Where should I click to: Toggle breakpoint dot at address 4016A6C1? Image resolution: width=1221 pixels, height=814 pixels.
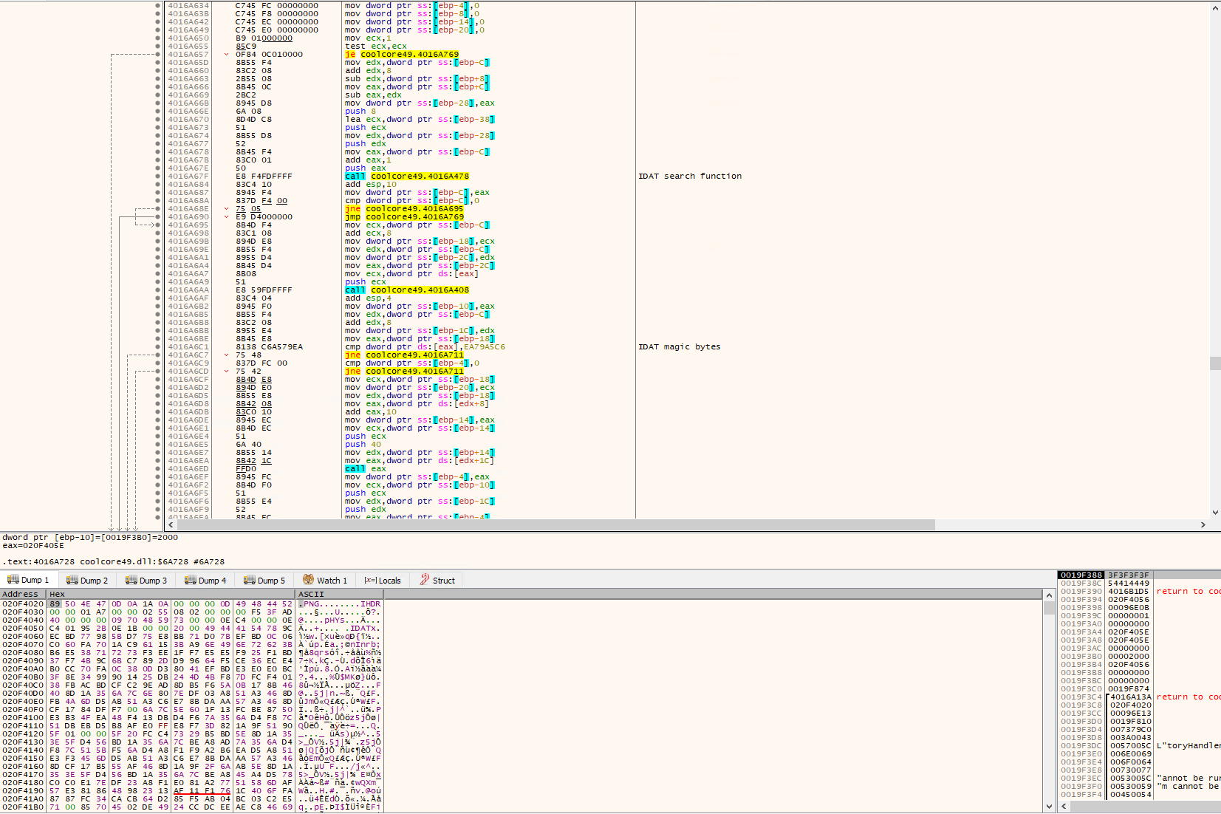(157, 346)
